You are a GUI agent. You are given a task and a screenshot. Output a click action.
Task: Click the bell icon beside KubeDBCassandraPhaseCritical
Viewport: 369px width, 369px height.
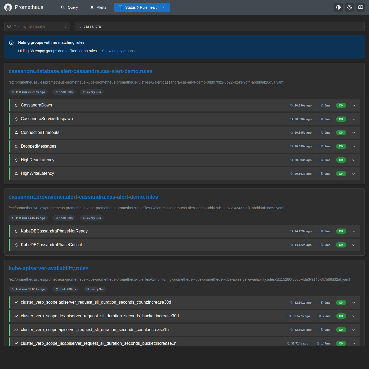point(16,245)
